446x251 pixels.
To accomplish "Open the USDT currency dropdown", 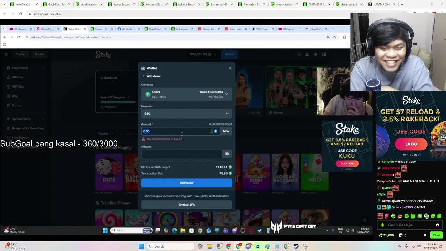I will [186, 94].
